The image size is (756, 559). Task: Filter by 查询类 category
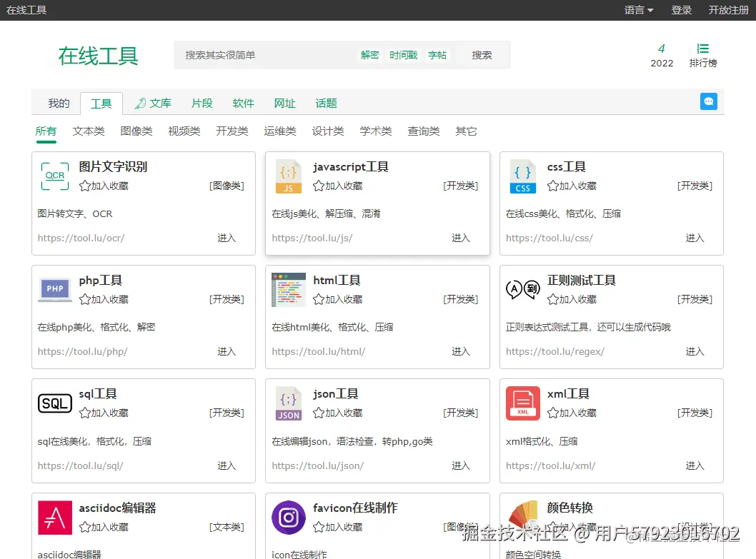click(x=423, y=131)
